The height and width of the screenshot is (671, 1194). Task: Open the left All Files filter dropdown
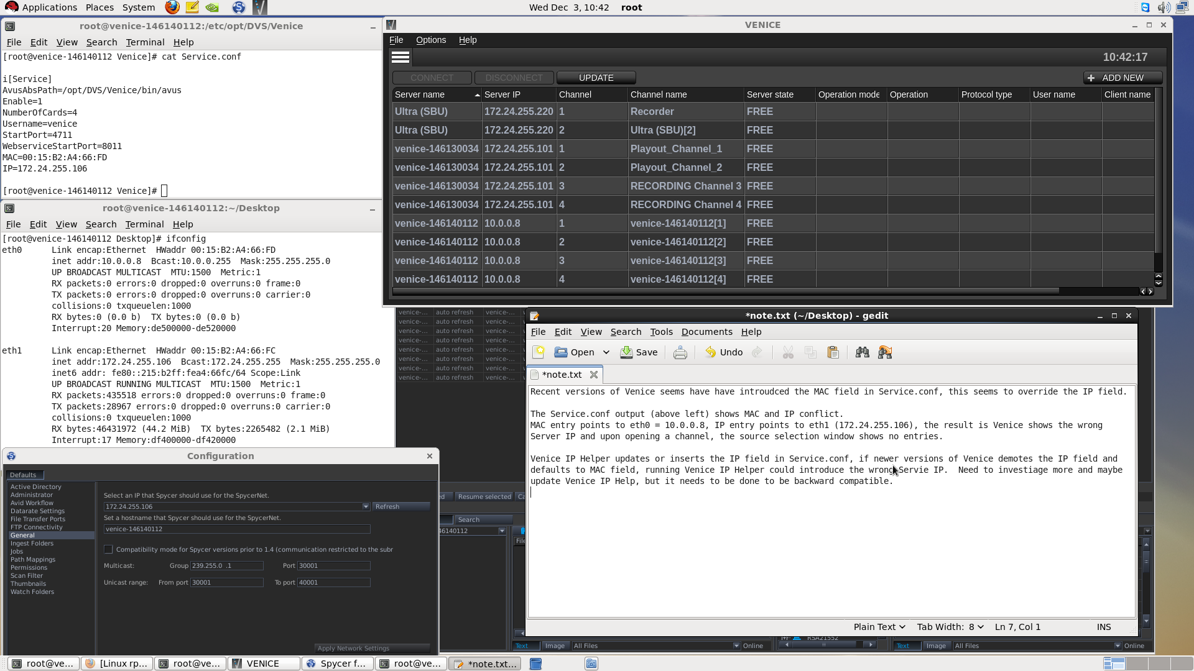pyautogui.click(x=736, y=646)
